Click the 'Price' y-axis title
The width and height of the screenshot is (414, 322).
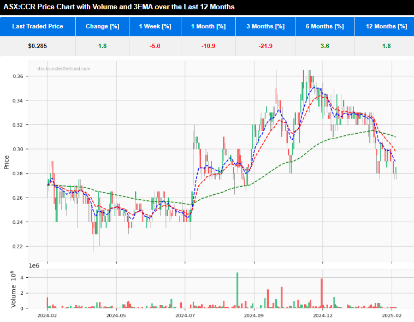[x=7, y=162]
